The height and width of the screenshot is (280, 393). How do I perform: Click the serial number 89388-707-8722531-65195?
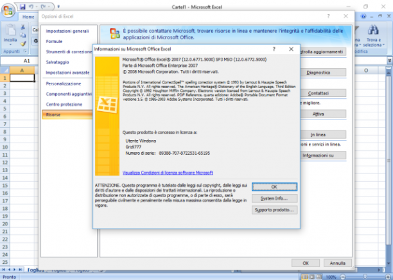click(x=184, y=153)
